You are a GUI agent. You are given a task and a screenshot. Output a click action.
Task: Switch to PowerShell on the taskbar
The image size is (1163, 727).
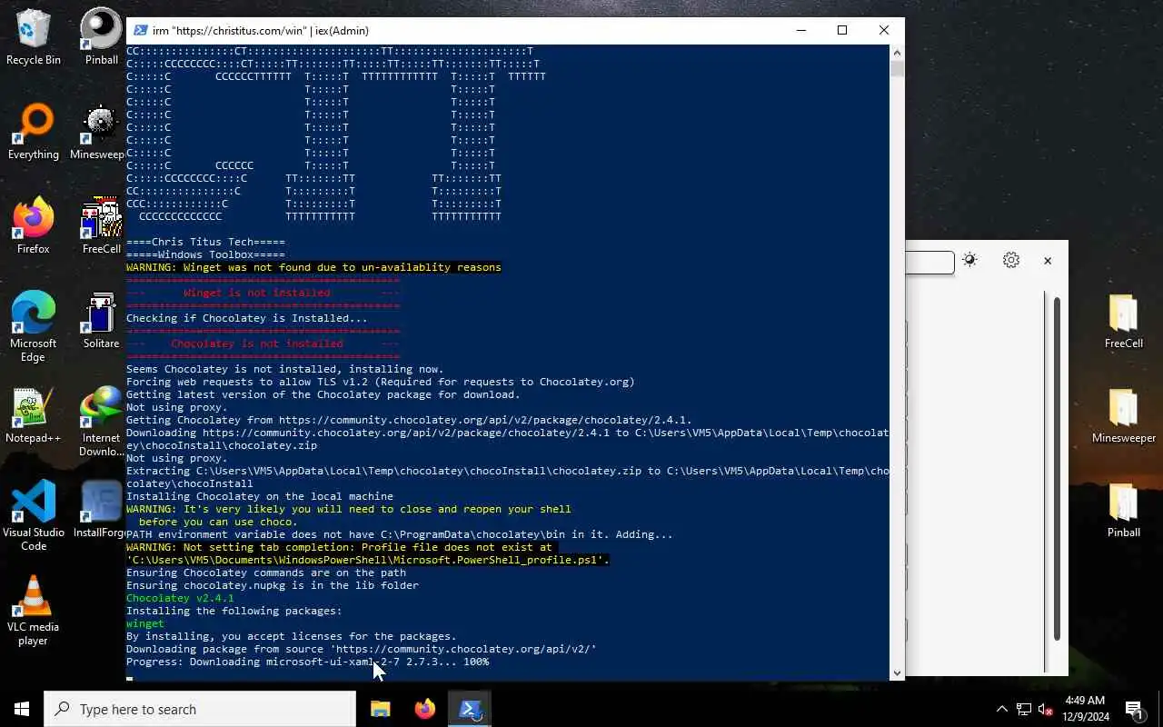470,709
